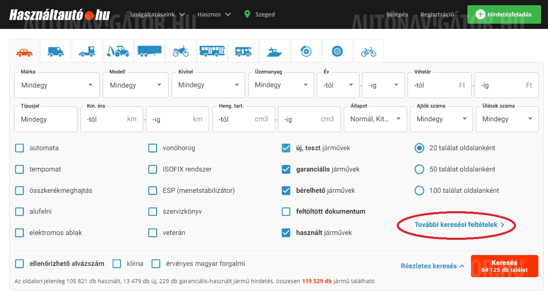
Task: Select 50 találat oldalanként radio button
Action: tap(419, 169)
